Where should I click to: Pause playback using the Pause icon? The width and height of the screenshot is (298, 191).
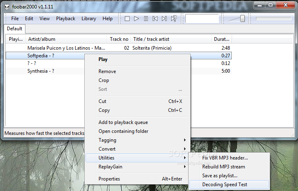tap(146, 19)
